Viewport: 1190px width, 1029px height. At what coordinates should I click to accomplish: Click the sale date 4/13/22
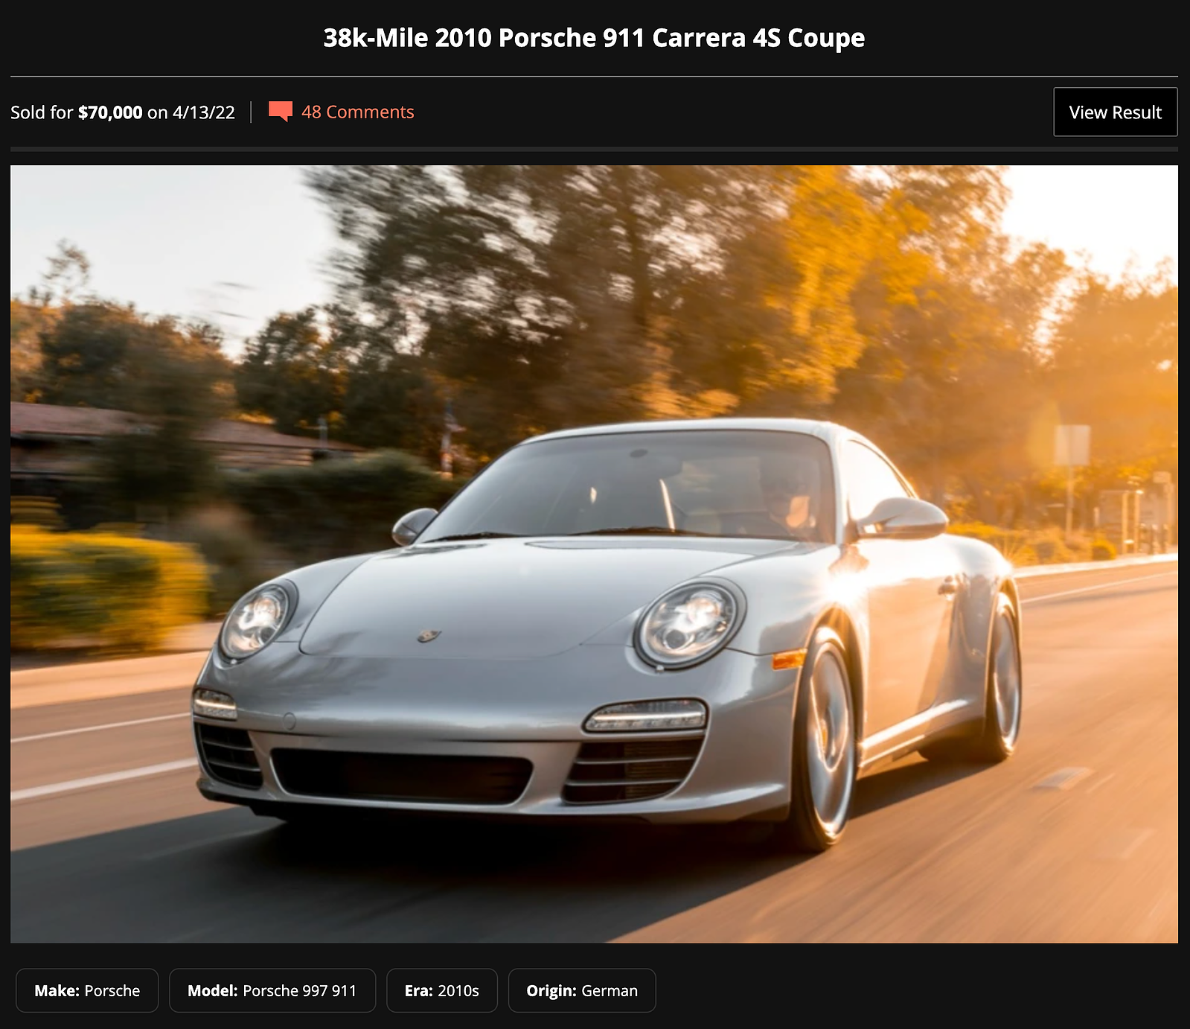coord(204,112)
